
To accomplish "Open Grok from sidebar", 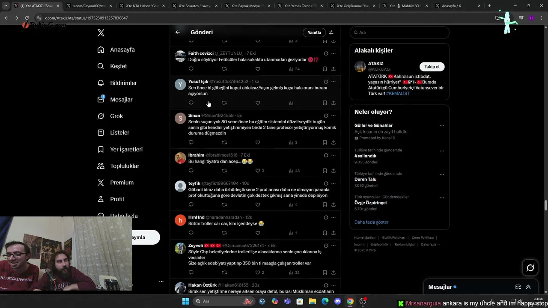I will coord(110,116).
